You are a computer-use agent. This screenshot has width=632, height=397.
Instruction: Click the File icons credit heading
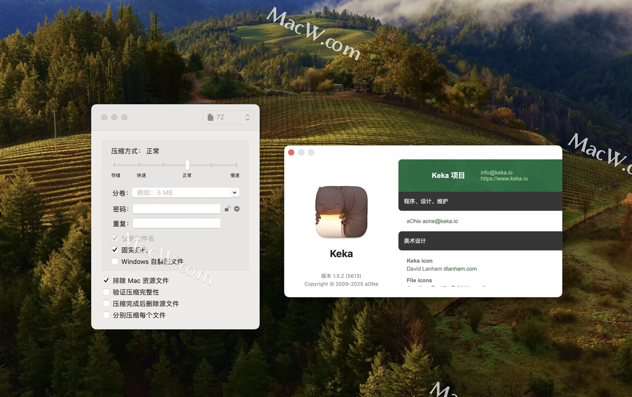click(x=419, y=280)
